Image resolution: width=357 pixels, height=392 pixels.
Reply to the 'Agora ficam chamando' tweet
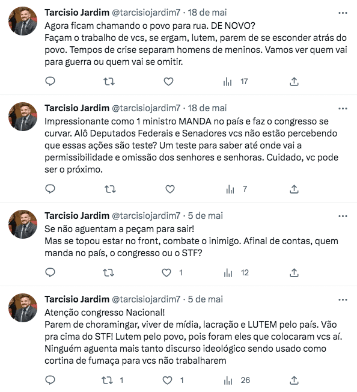point(50,82)
